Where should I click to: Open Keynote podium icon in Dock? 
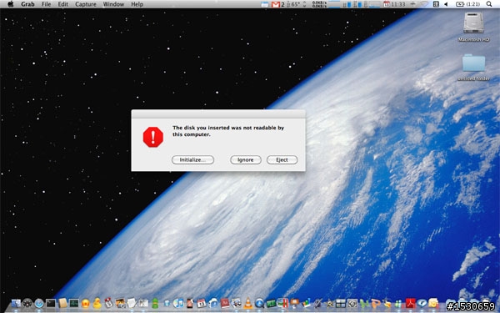pyautogui.click(x=295, y=304)
